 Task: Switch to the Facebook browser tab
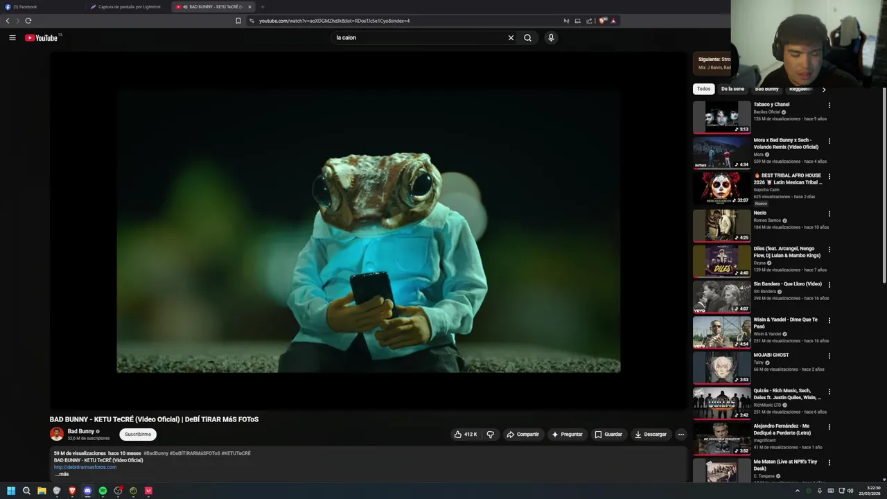(x=43, y=7)
